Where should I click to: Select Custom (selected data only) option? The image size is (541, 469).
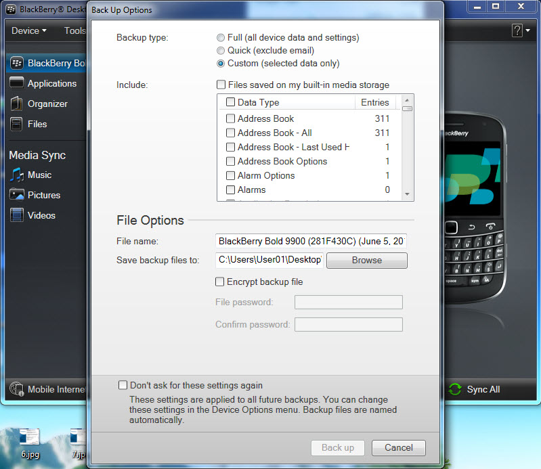pos(221,64)
